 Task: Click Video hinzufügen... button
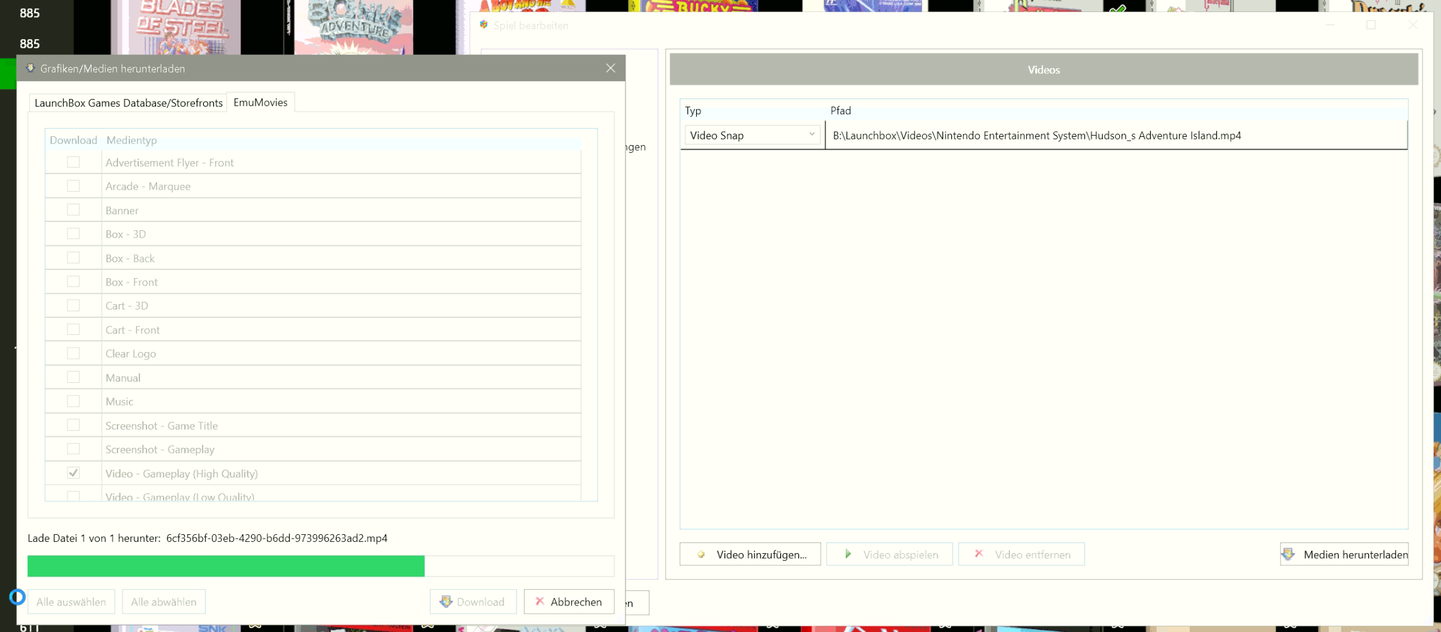750,554
